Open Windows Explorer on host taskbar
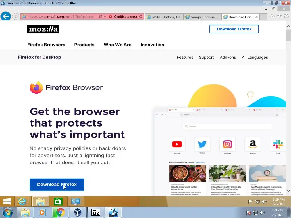This screenshot has width=291, height=218. (25, 212)
